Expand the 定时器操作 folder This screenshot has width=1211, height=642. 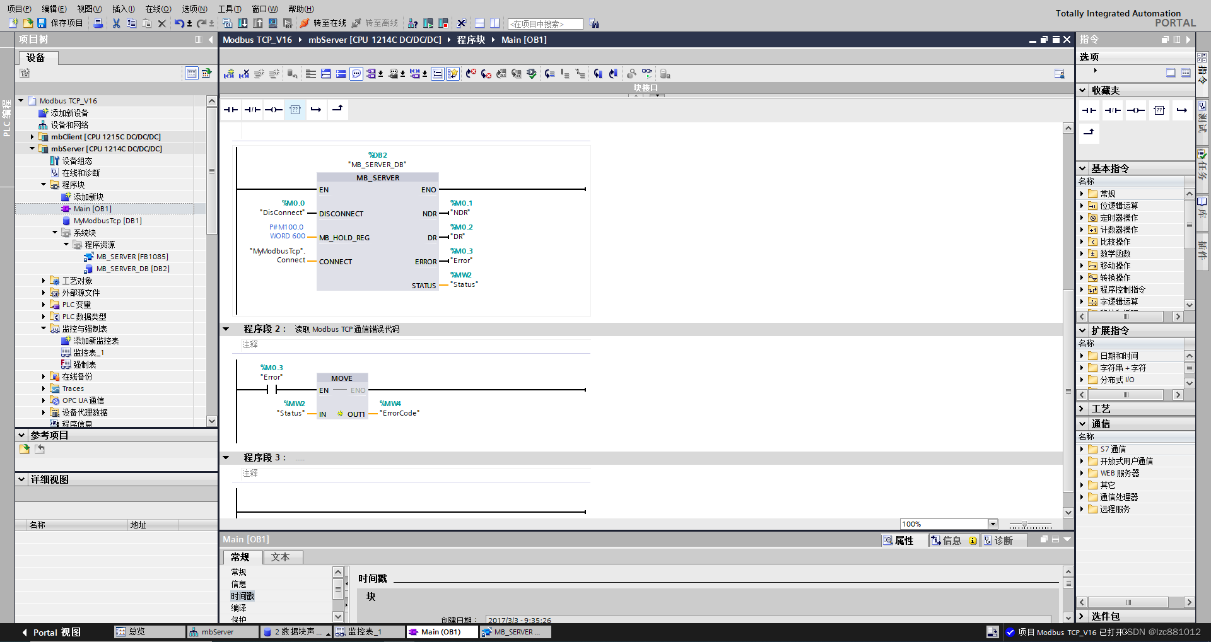point(1082,218)
